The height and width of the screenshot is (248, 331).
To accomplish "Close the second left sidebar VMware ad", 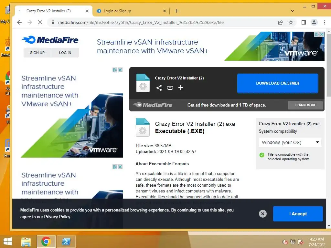I will [120, 167].
